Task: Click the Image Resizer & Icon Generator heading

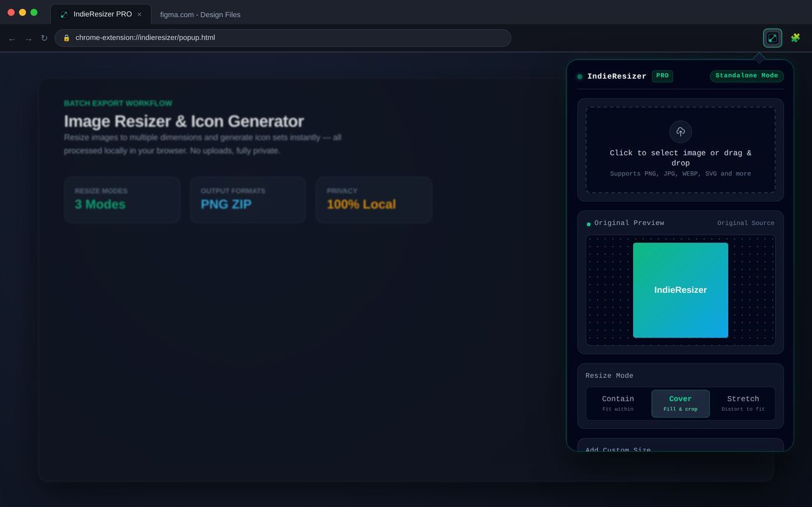Action: (x=184, y=121)
